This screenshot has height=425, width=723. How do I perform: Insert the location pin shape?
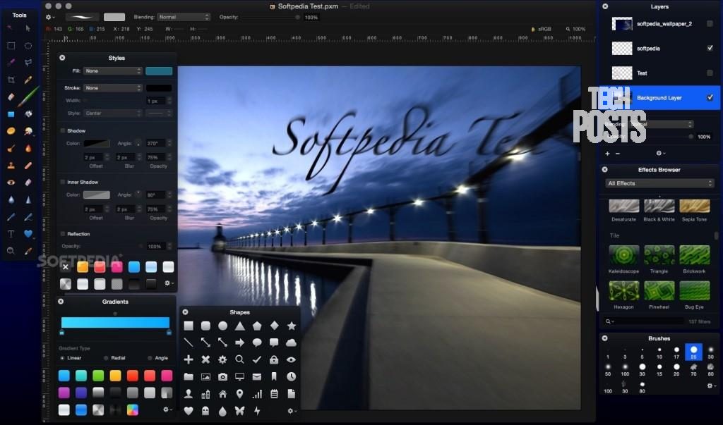240,394
